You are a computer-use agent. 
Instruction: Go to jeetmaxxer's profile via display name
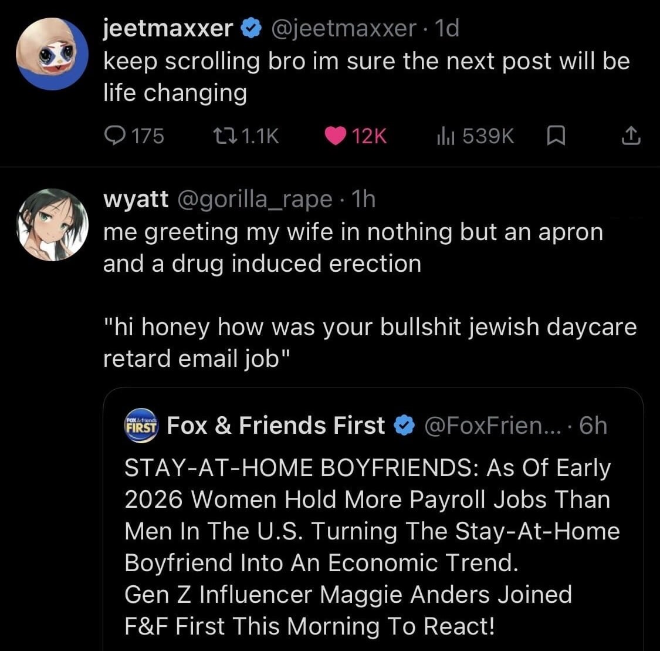point(168,29)
